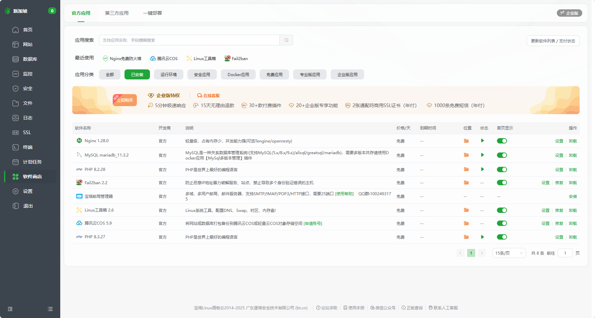595x318 pixels.
Task: Open Nginx免费防火墙 from recently used
Action: [122, 58]
